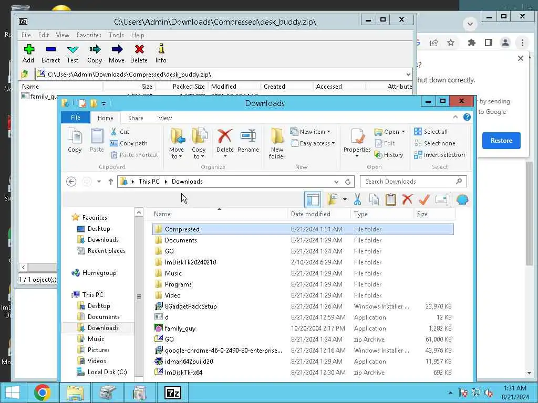Switch to the View ribbon tab
The height and width of the screenshot is (403, 538).
pos(165,118)
